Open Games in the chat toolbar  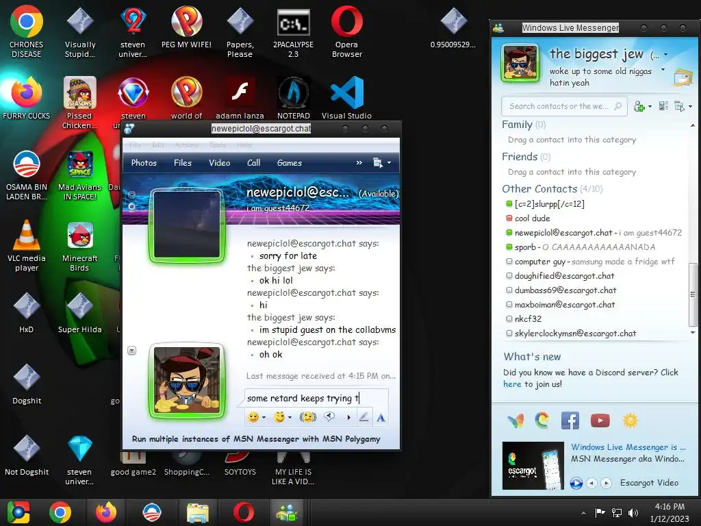coord(290,163)
